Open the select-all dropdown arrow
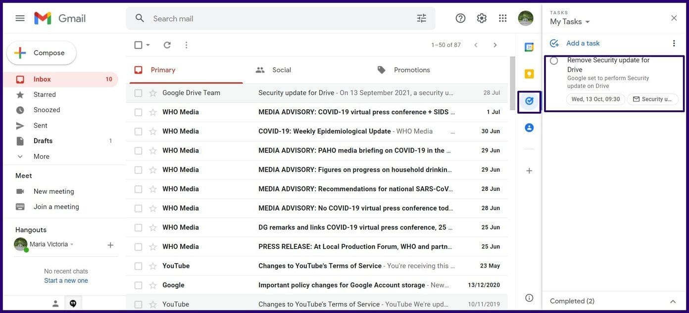689x313 pixels. [x=148, y=45]
